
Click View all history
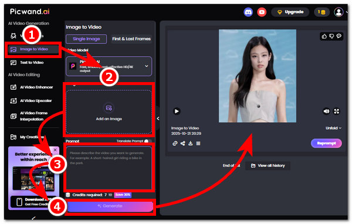coord(268,165)
